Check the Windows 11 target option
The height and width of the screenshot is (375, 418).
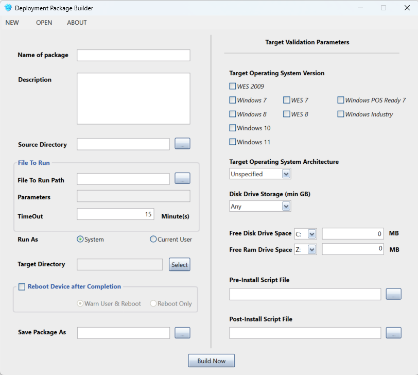[x=233, y=142]
